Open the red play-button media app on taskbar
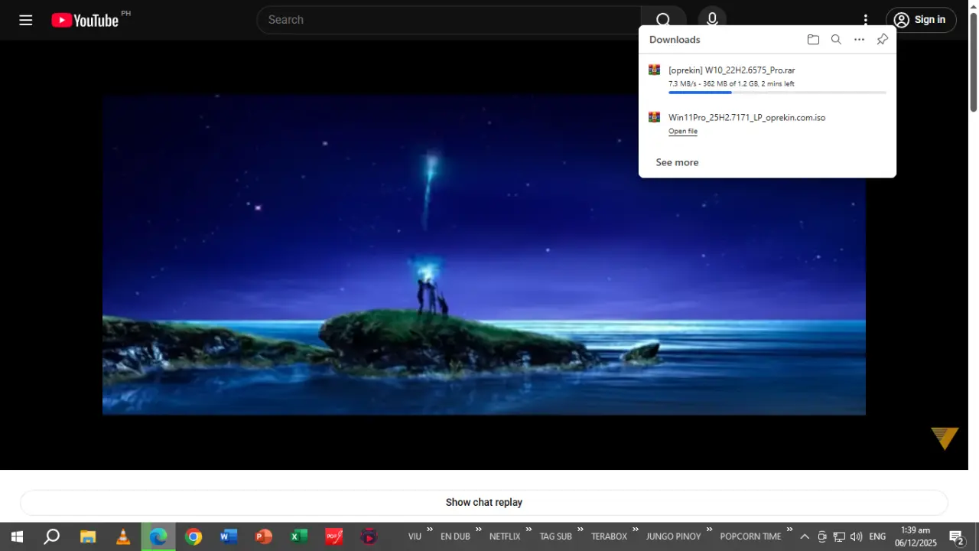The image size is (979, 551). point(369,536)
